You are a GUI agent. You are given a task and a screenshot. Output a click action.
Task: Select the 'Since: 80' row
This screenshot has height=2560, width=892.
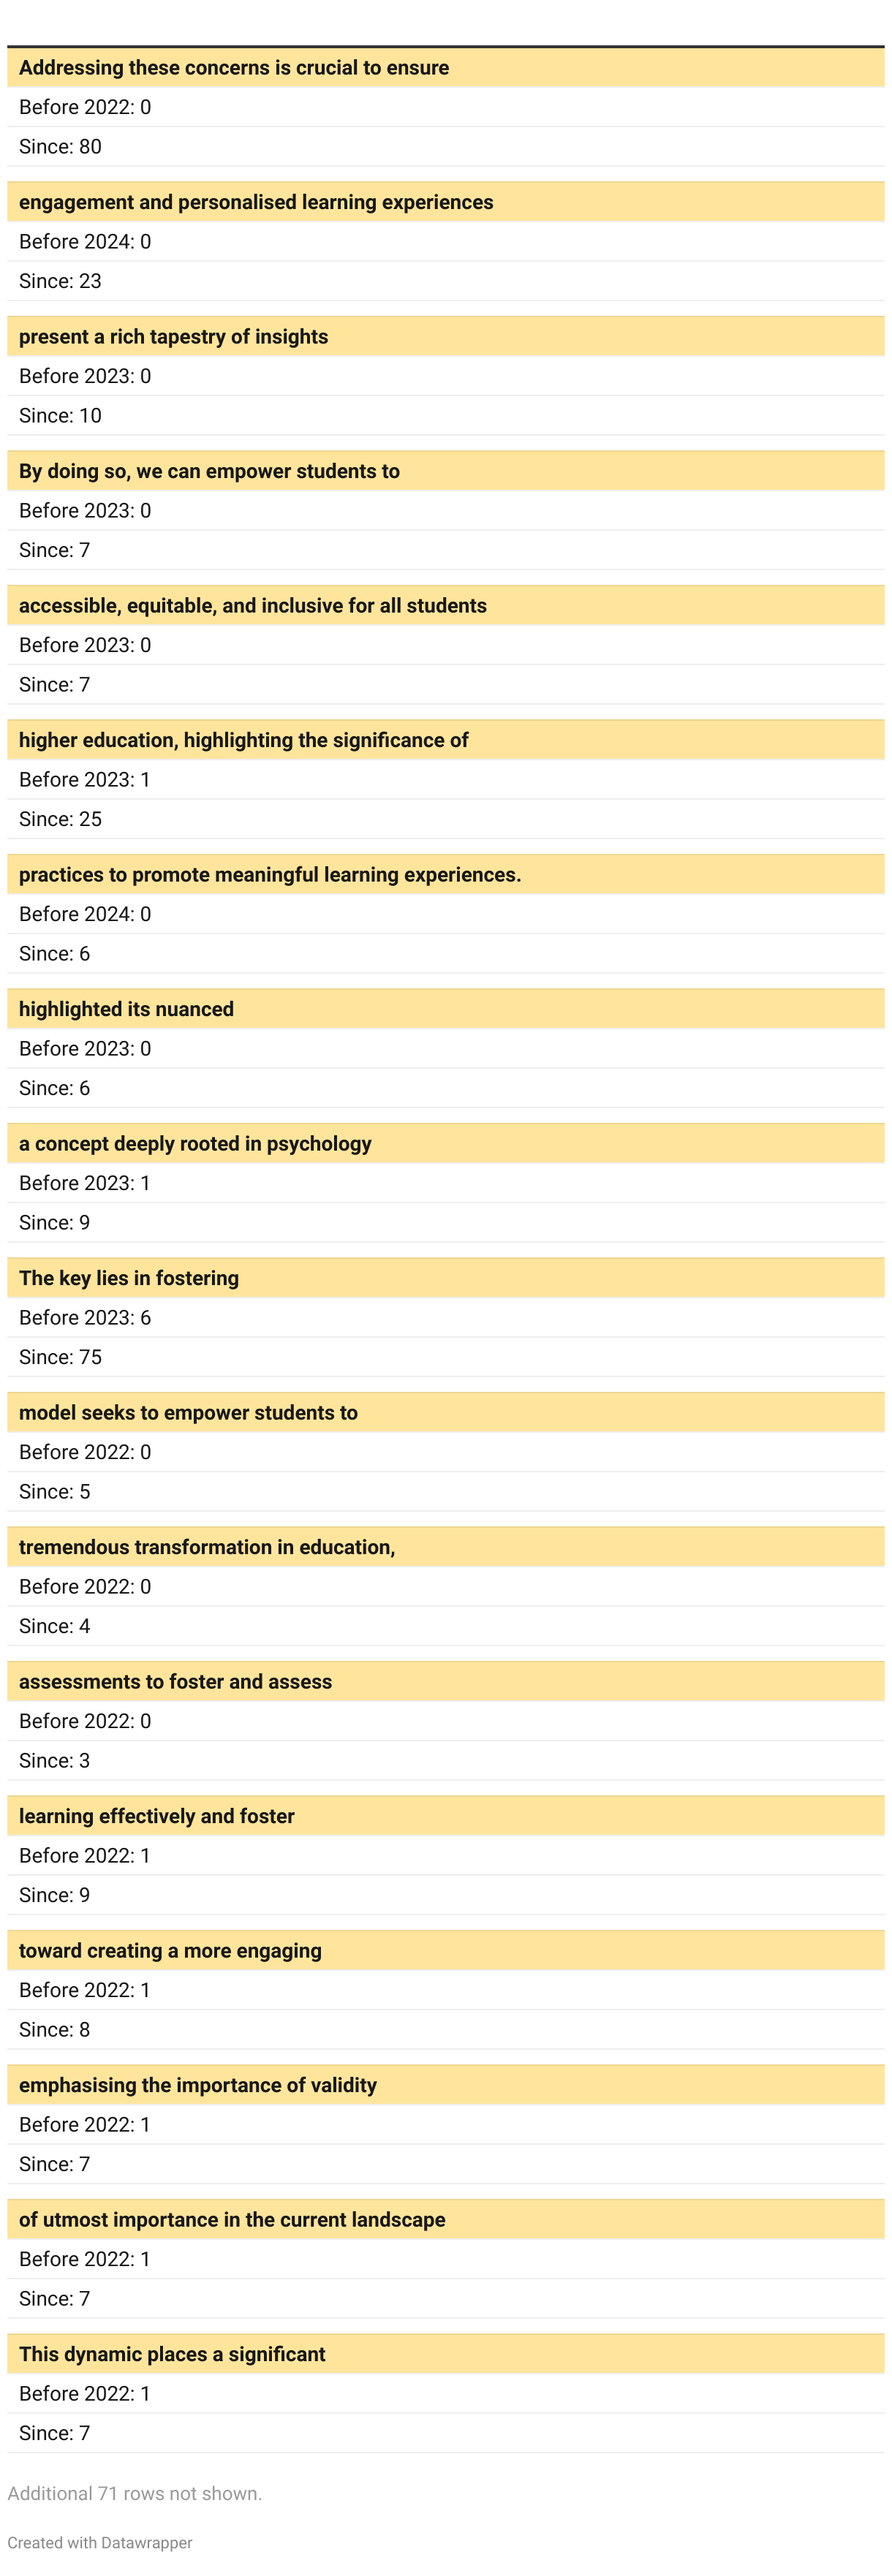point(445,147)
